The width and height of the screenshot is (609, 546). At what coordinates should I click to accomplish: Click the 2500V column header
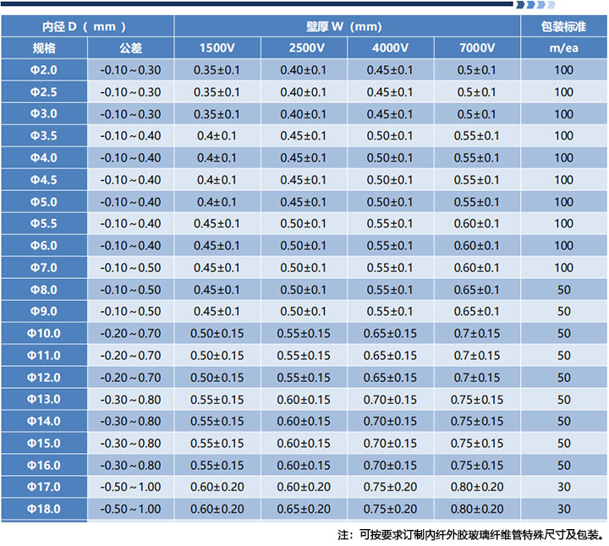[304, 48]
